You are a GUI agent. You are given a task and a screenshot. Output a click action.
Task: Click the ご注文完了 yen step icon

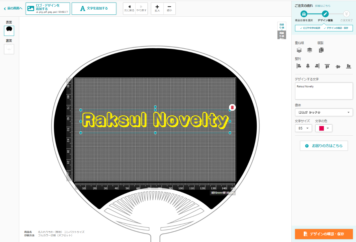pos(347,14)
